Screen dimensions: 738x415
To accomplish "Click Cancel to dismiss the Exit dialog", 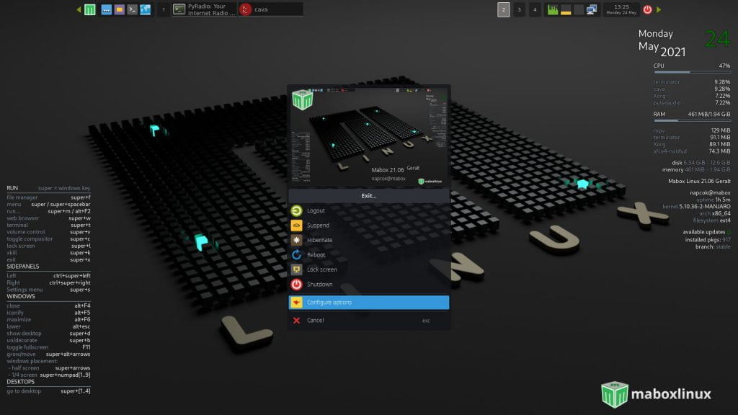I will click(x=315, y=320).
